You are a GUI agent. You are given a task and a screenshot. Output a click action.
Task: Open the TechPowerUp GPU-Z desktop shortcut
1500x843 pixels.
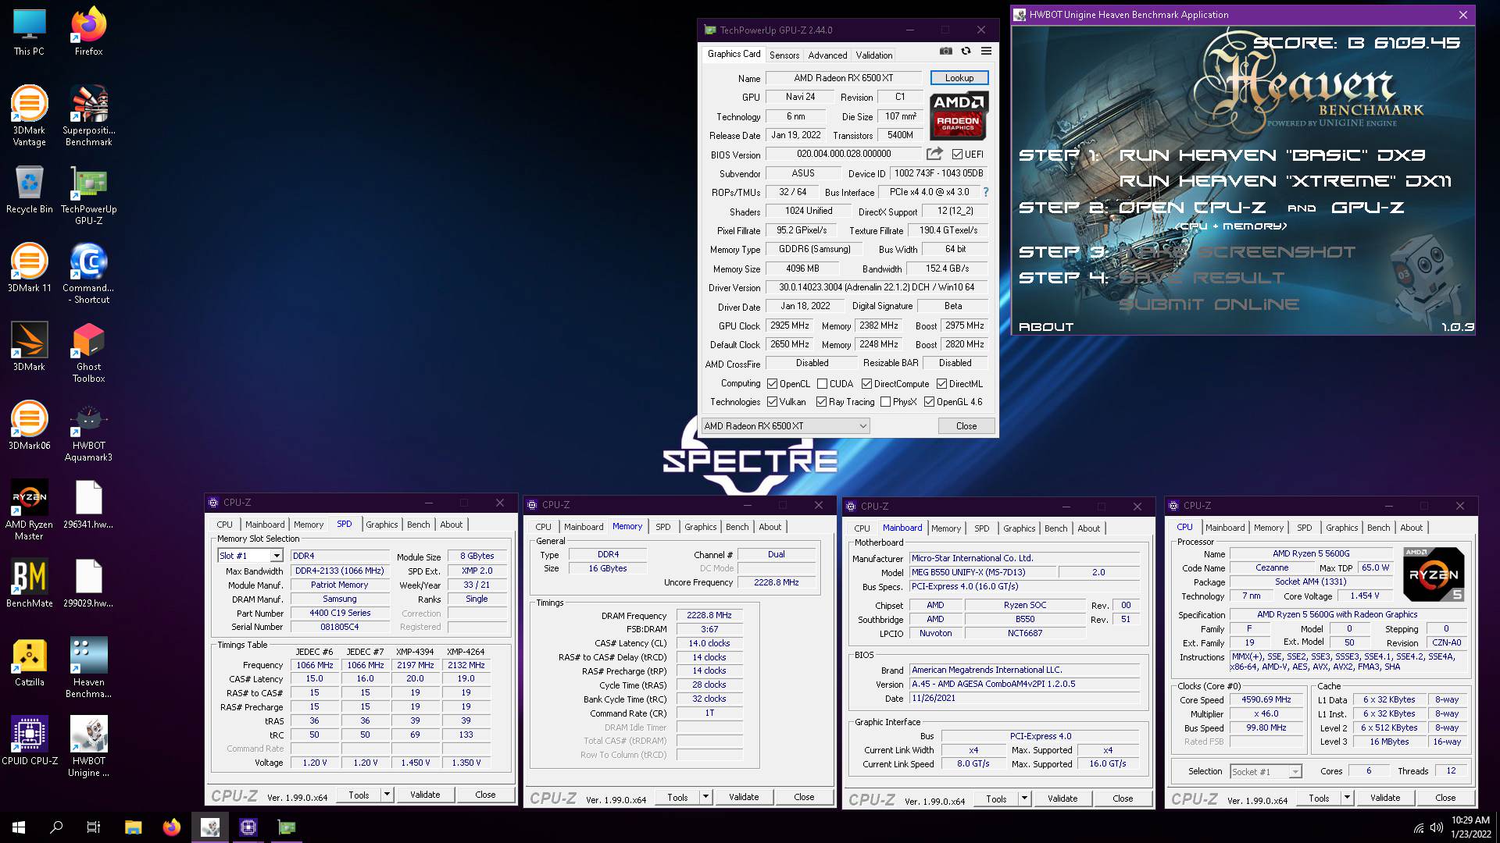(88, 197)
